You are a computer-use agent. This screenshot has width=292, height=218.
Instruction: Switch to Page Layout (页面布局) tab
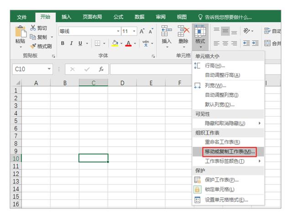tap(92, 17)
